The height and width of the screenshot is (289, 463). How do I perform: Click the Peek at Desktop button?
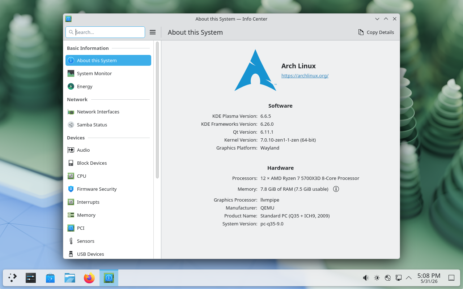coord(451,278)
